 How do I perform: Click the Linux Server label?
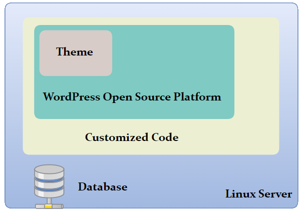click(258, 194)
